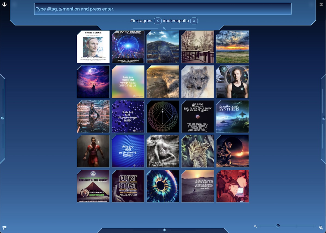Viewport: 326px width, 233px height.
Task: Open the grey wolf image
Action: click(198, 81)
